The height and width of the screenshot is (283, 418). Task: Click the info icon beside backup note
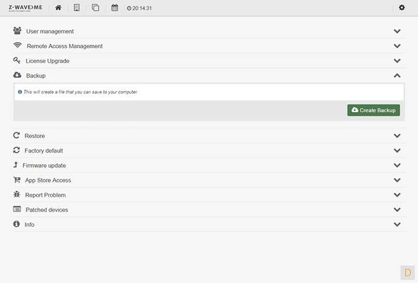tap(20, 92)
